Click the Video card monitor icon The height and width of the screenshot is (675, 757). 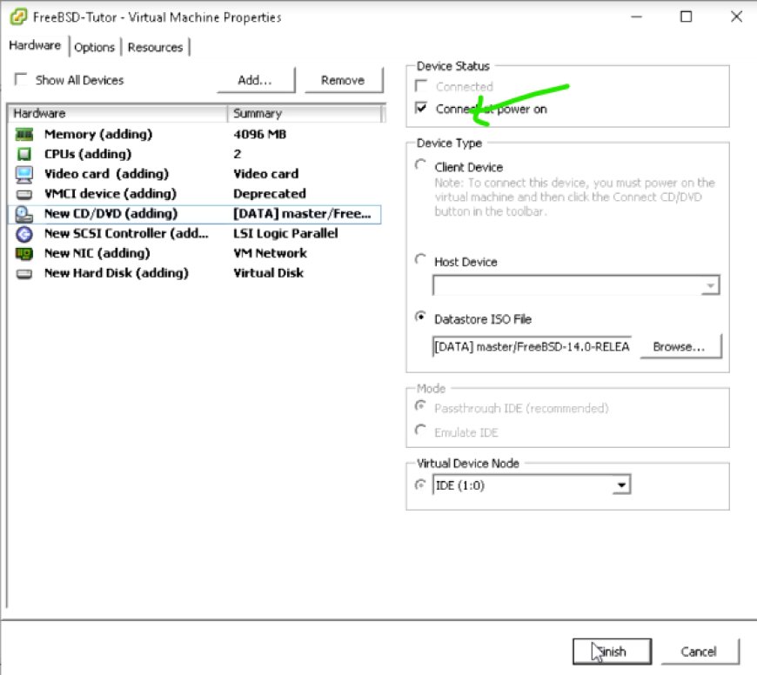(24, 174)
